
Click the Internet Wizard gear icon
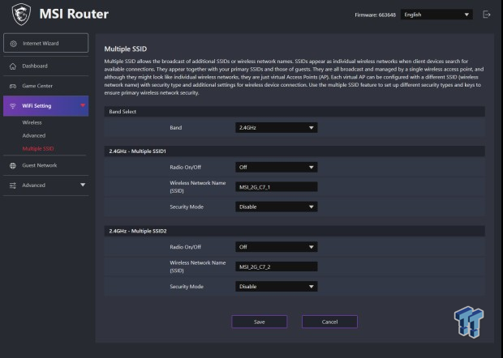coord(13,44)
